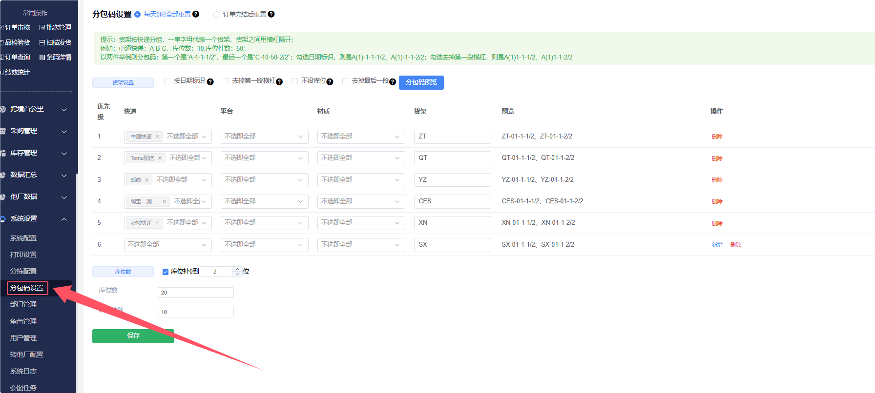Screen dimensions: 875x393
Task: Increase the 库位补0到 digits with the up arrow
Action: tap(237, 269)
